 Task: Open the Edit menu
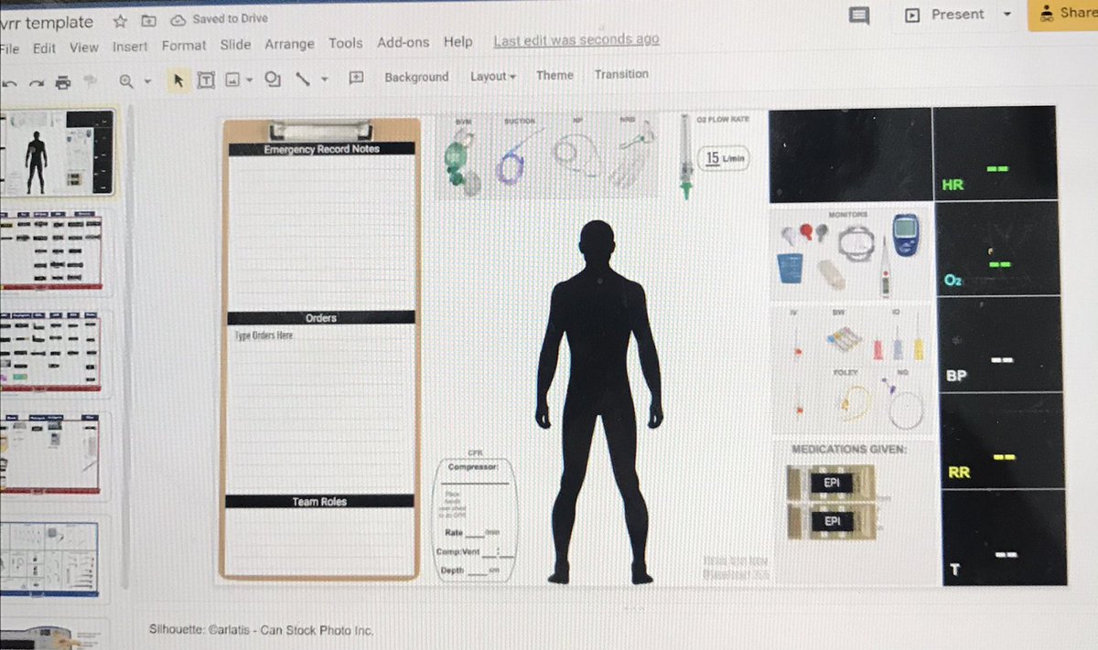[44, 48]
